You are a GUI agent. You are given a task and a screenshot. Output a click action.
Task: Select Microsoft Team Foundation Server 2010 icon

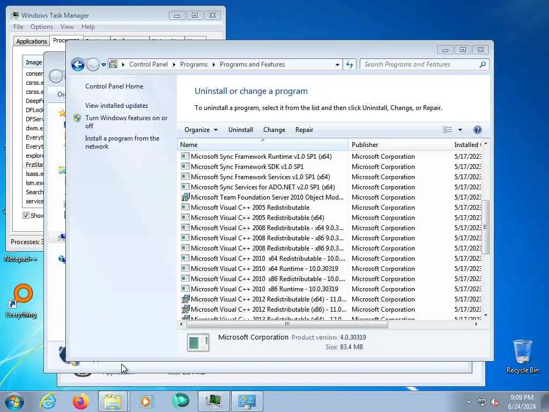(x=185, y=197)
